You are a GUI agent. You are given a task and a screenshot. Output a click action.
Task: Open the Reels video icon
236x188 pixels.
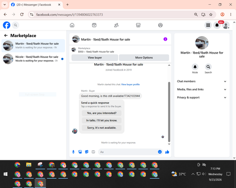pyautogui.click(x=94, y=25)
